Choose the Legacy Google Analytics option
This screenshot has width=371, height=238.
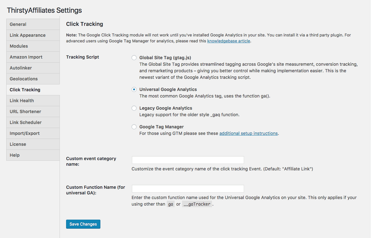[x=134, y=108]
